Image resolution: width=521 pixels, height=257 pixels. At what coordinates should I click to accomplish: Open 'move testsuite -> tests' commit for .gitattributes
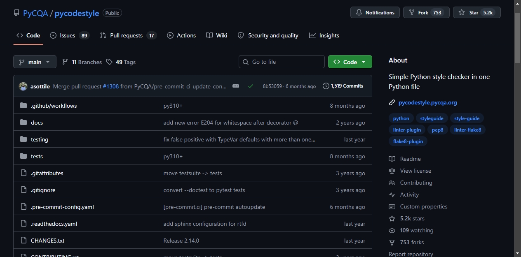coord(193,173)
